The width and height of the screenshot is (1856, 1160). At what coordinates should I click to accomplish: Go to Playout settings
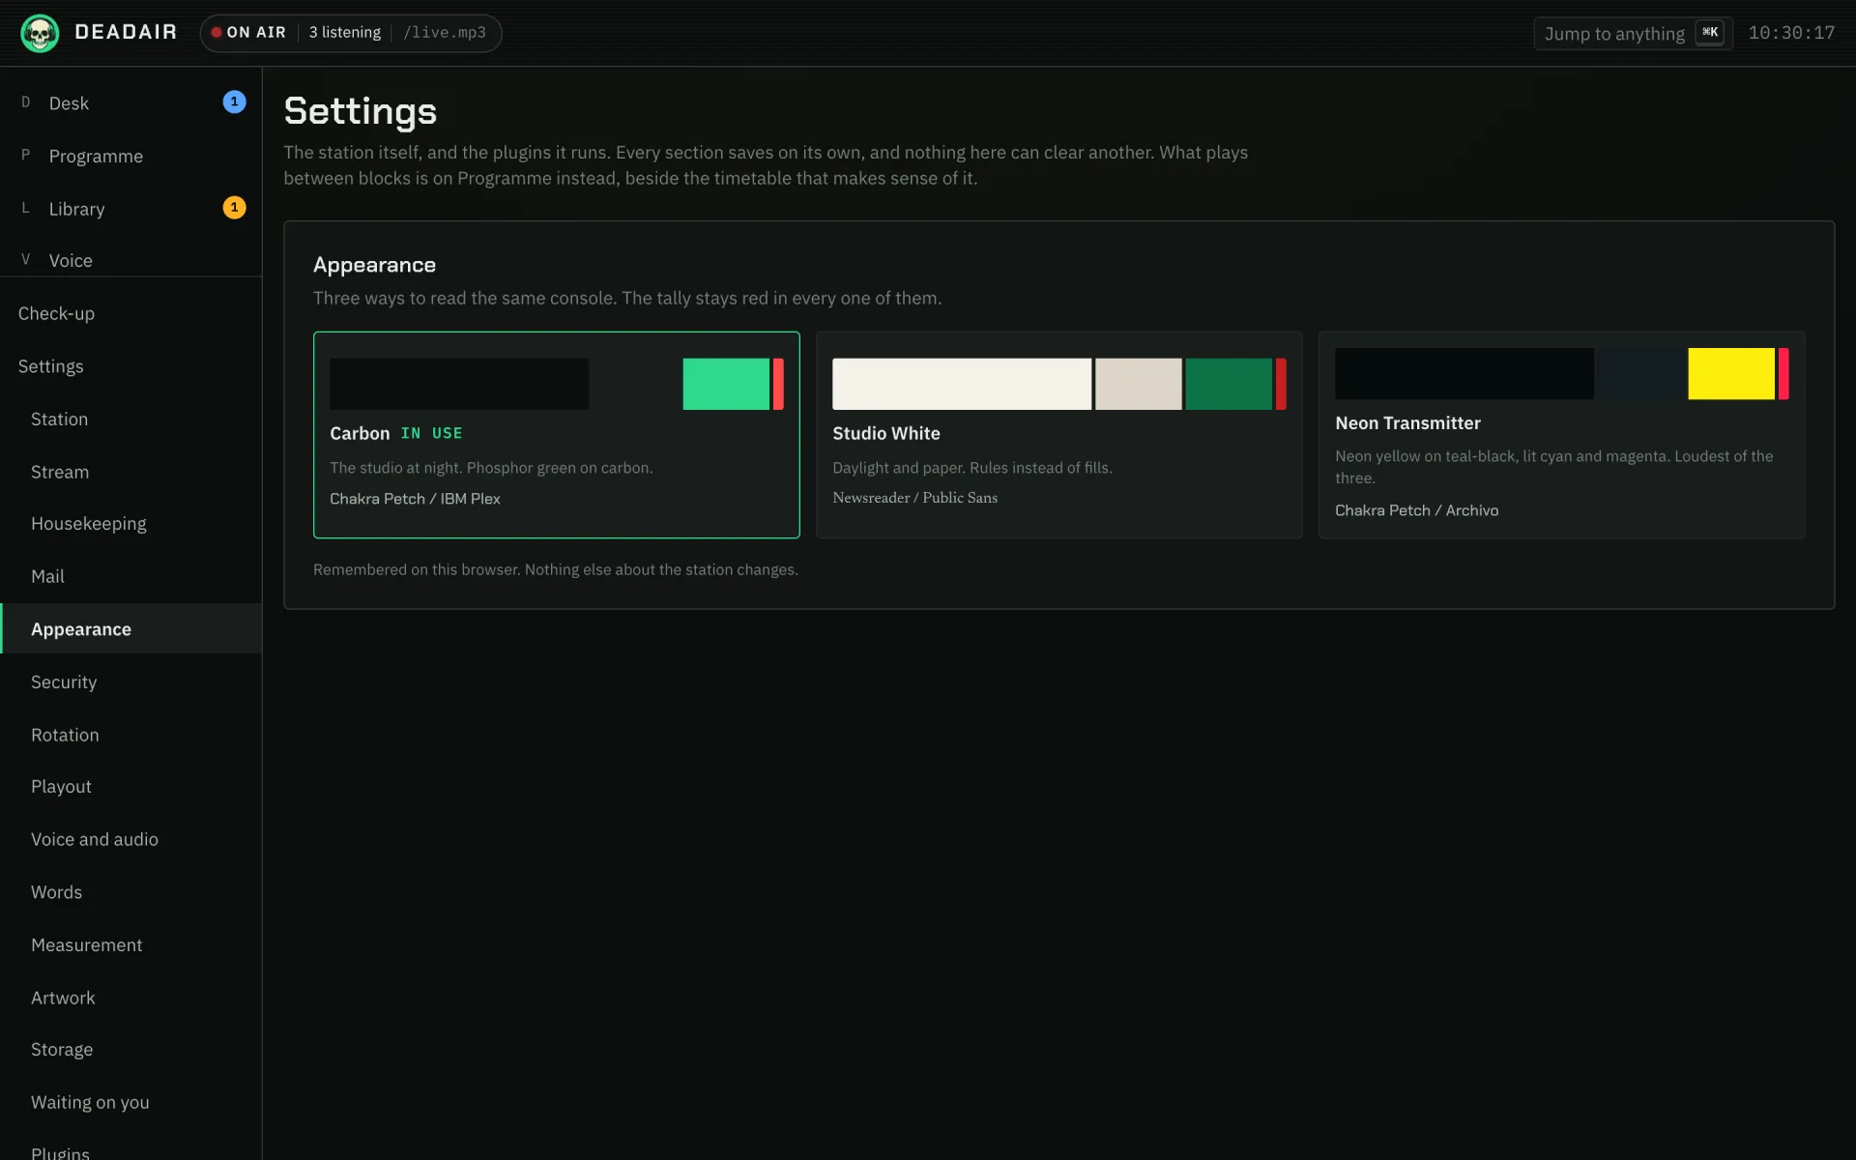click(131, 786)
